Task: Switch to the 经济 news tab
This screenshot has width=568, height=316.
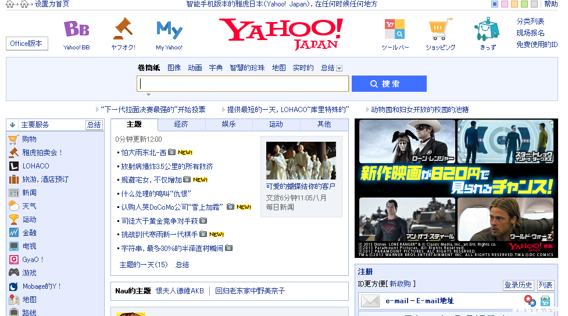Action: point(181,124)
